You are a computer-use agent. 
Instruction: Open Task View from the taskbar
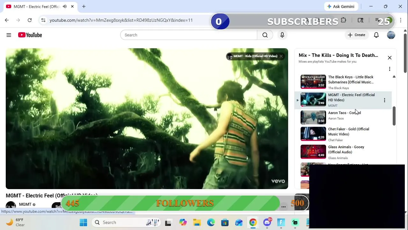point(168,222)
